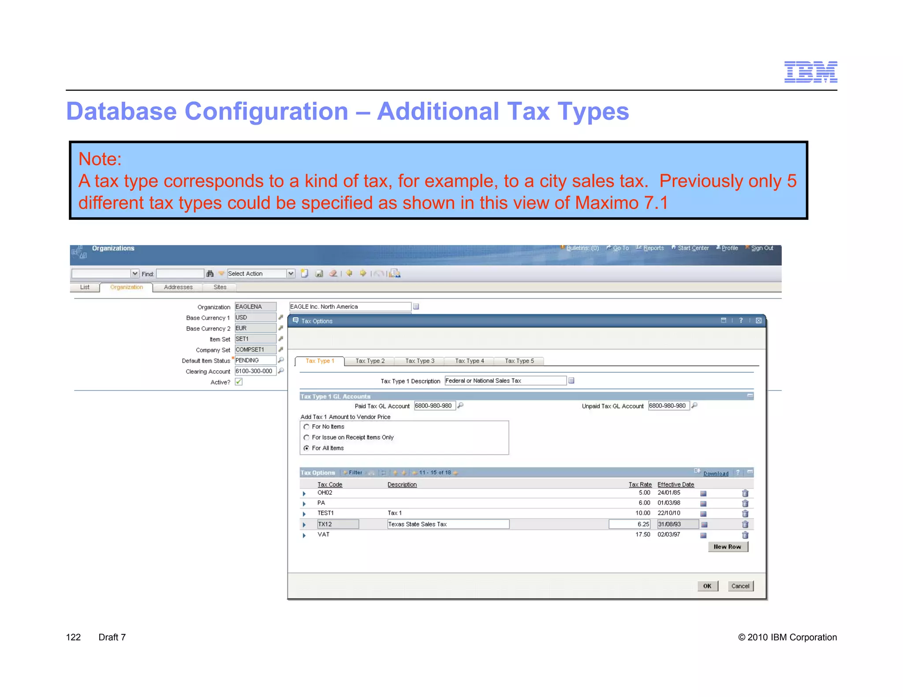
Task: Delete the PA tax row with trash icon
Action: click(745, 503)
